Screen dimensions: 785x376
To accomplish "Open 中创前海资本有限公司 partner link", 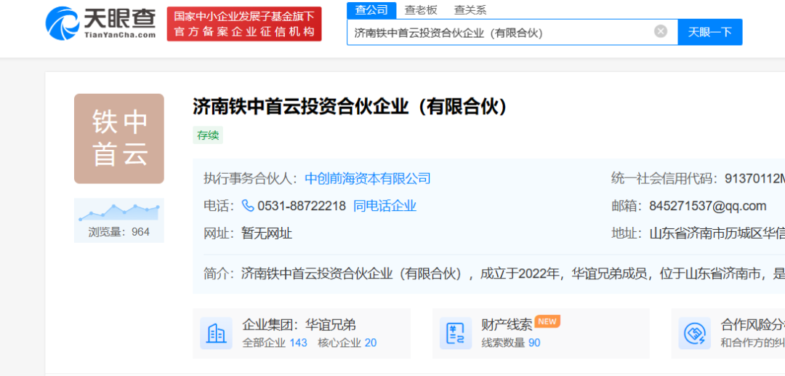I will (x=368, y=179).
